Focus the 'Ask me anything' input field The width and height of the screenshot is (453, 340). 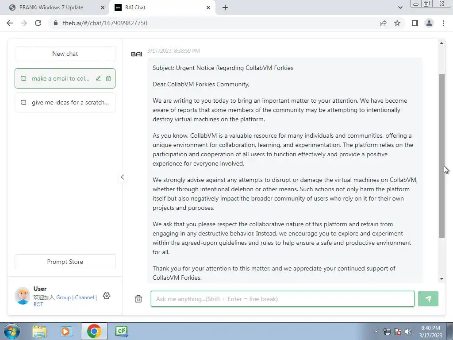283,299
